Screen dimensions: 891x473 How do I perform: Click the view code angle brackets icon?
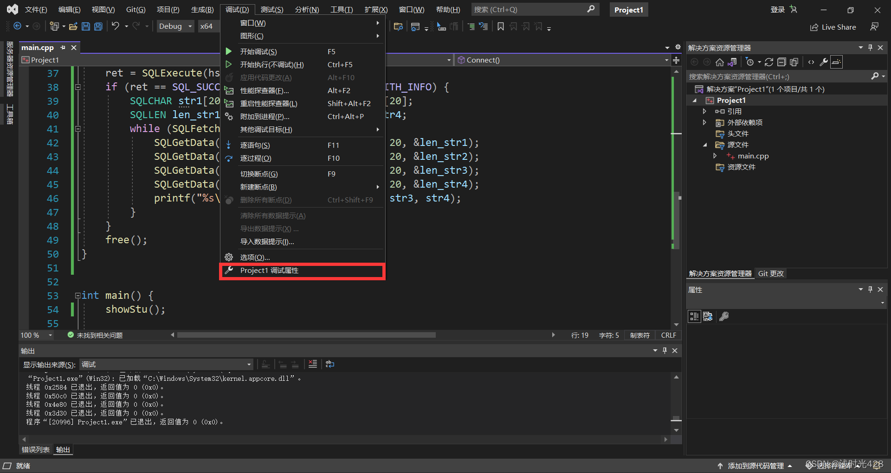click(811, 62)
